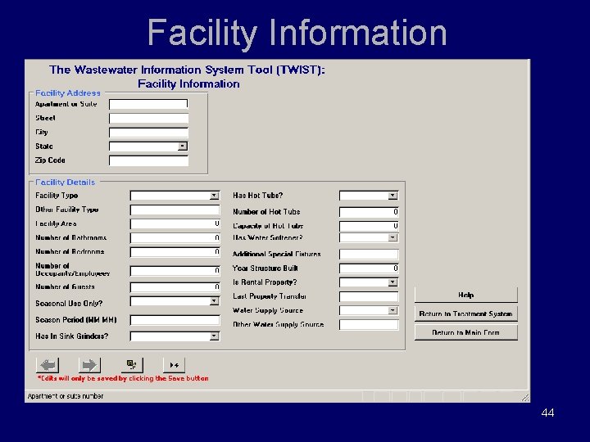The width and height of the screenshot is (590, 442).
Task: Expand the Has Hot Tubs dropdown
Action: tap(393, 196)
